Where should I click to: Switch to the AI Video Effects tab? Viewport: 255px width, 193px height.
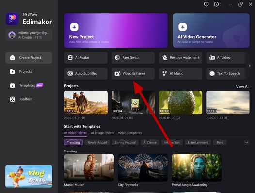click(x=75, y=133)
